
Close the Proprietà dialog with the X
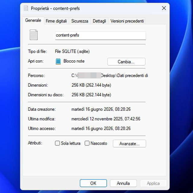point(164,8)
